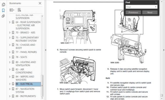This screenshot has width=165, height=100.
Task: Select the Bookmarks panel icon in sidebar
Action: pyautogui.click(x=3, y=10)
